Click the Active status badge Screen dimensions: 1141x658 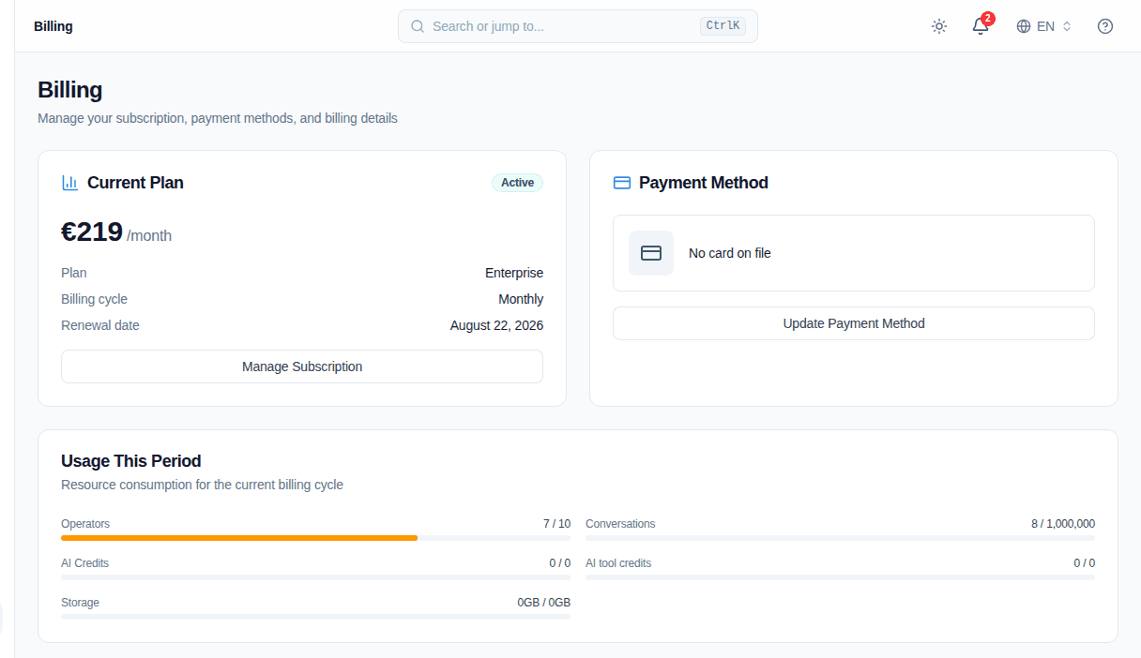(x=517, y=183)
